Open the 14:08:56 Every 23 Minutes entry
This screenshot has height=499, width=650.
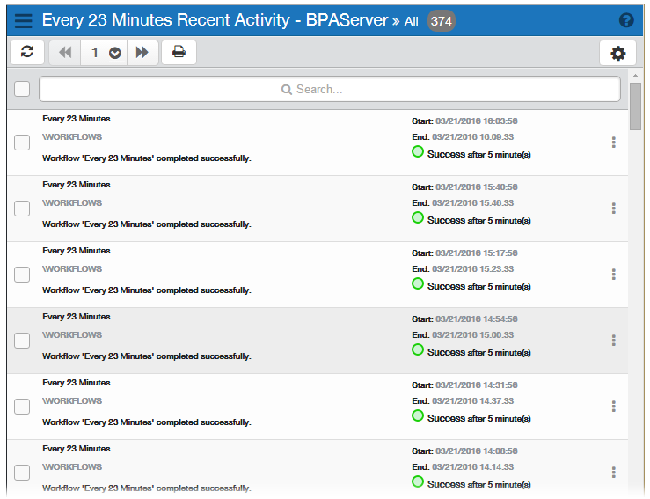click(77, 449)
